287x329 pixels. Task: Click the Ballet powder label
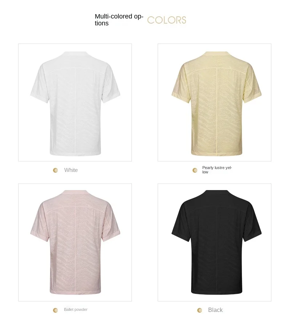pyautogui.click(x=76, y=309)
